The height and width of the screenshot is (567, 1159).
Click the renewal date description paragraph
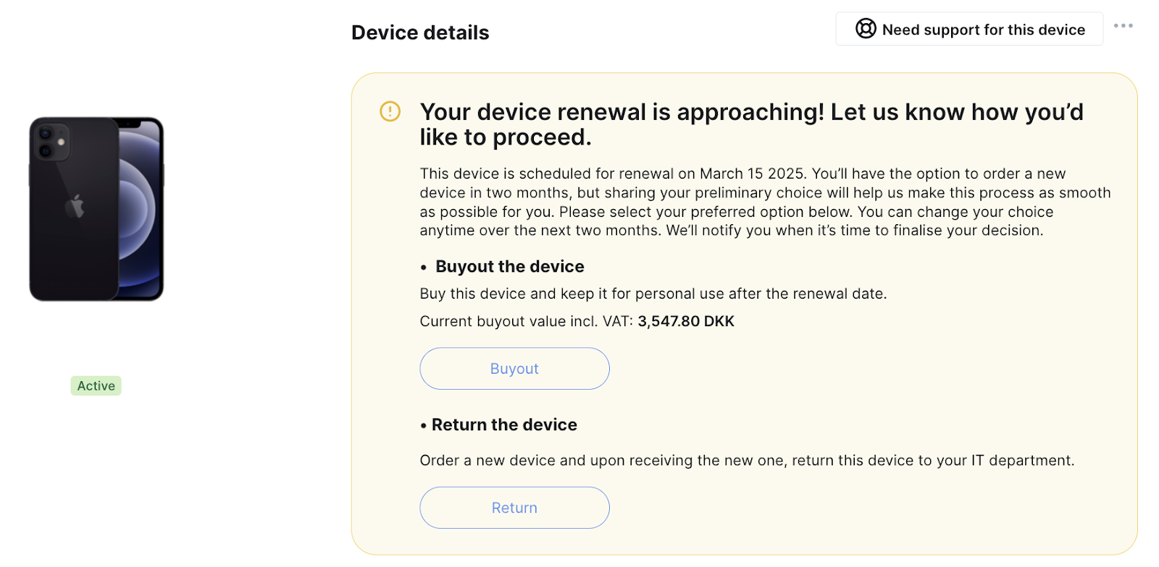(765, 202)
